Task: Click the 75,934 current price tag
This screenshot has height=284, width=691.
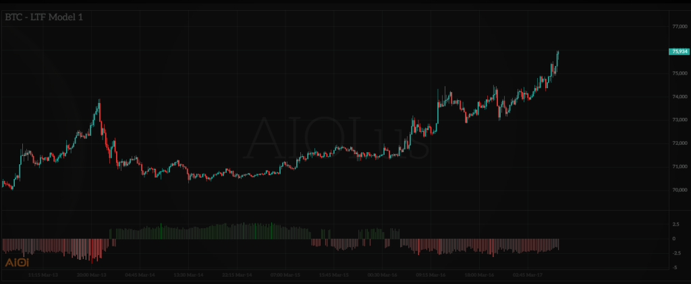Action: pos(677,51)
